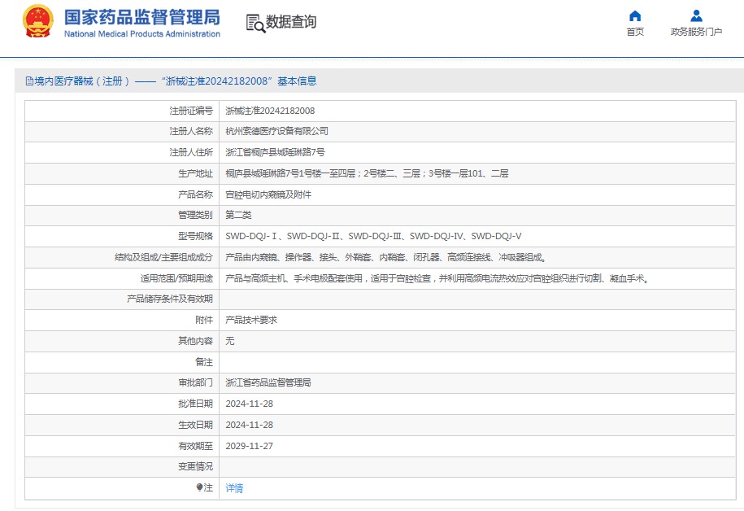744x511 pixels.
Task: Click the document icon before 境内医疗器械
Action: pos(29,81)
